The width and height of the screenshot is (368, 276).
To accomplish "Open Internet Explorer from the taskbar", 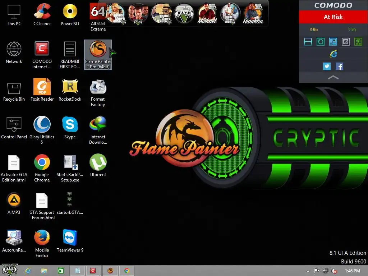I will (28, 271).
